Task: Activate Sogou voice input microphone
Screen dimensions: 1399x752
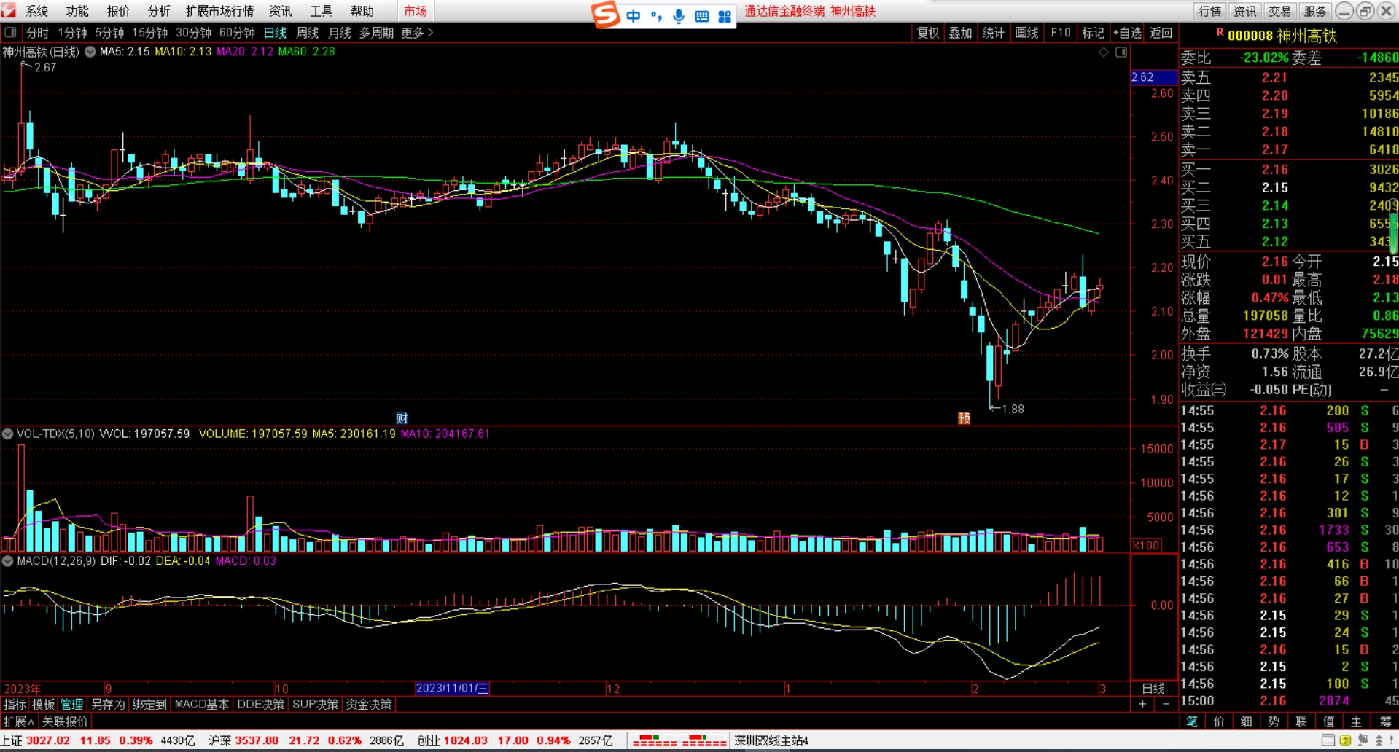Action: 679,16
